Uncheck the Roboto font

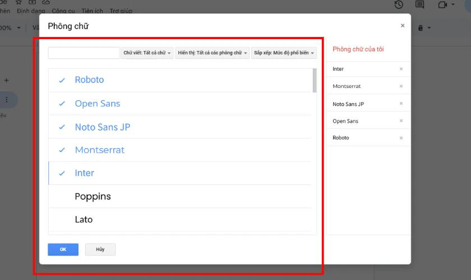(62, 80)
